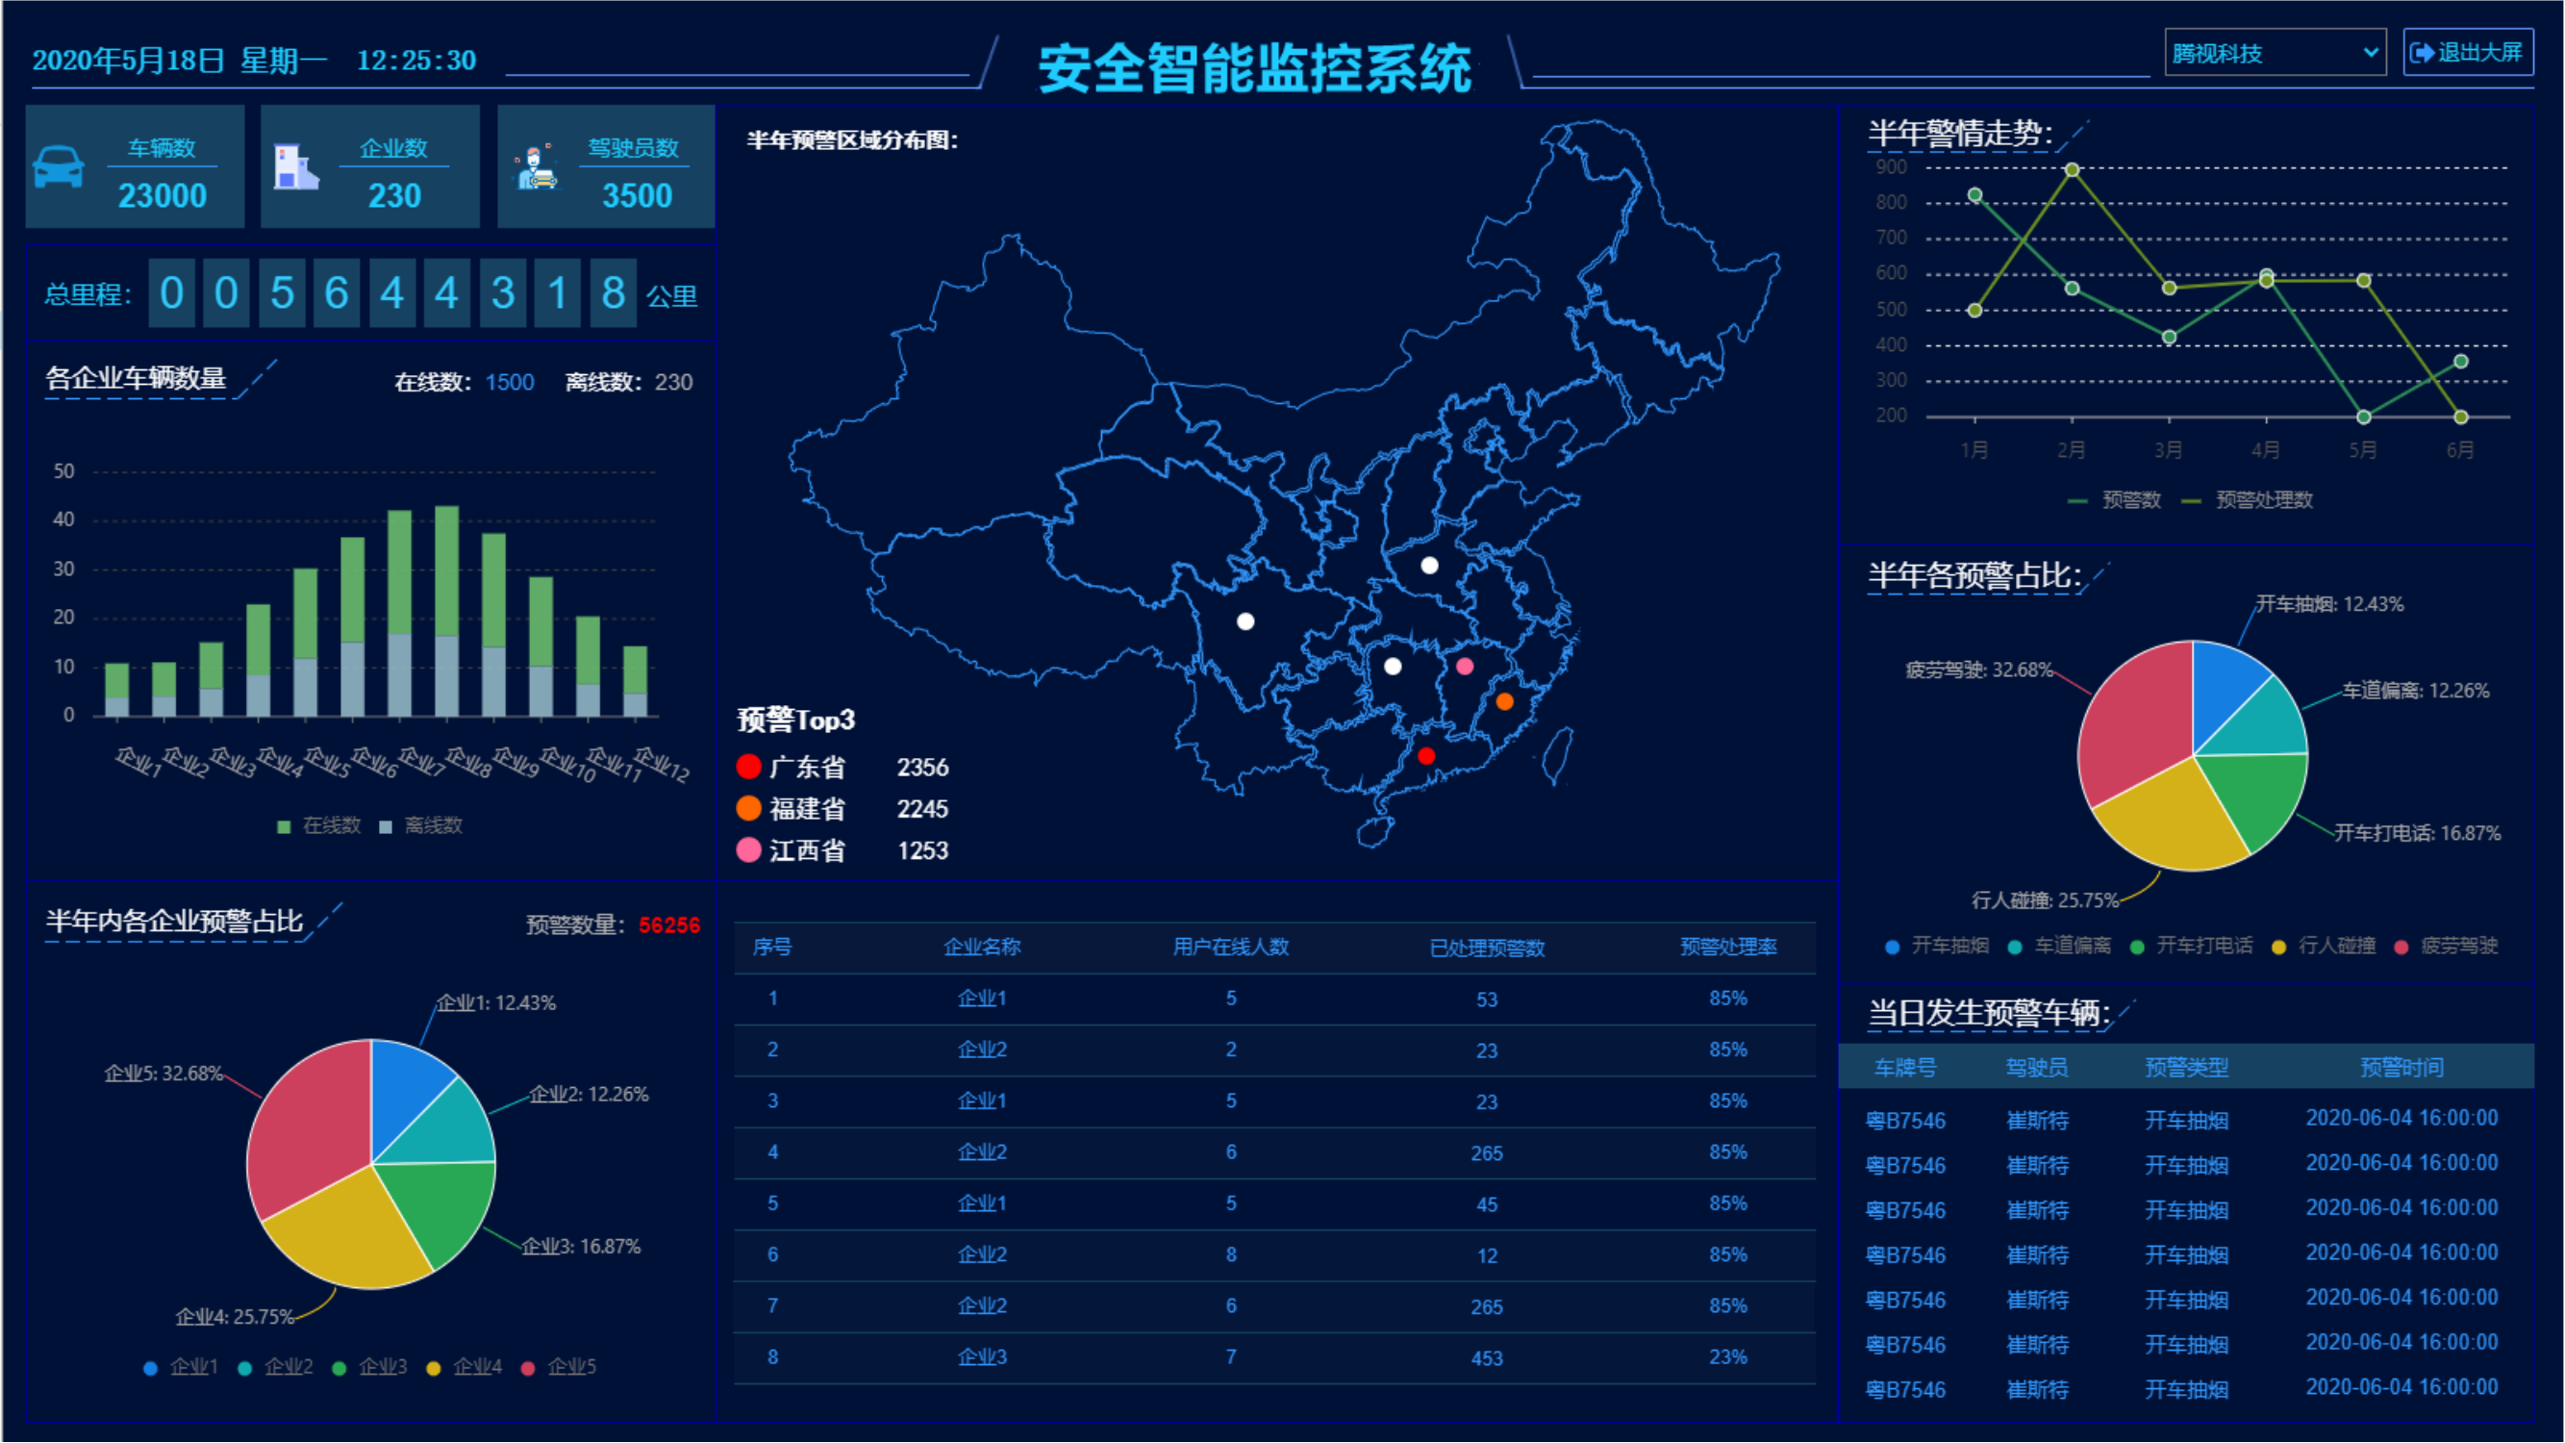Click the red Guangdong marker on the map

click(1426, 756)
